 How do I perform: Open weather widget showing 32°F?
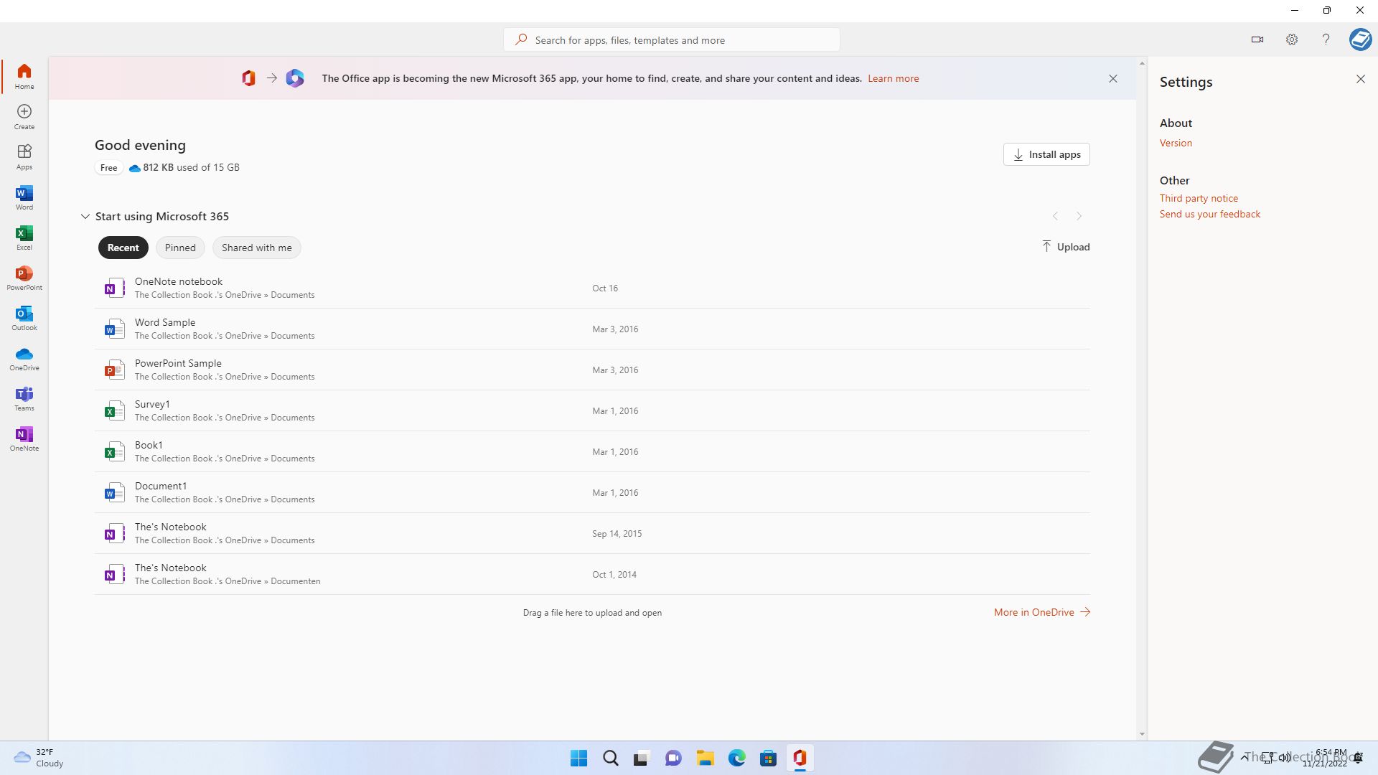coord(39,758)
